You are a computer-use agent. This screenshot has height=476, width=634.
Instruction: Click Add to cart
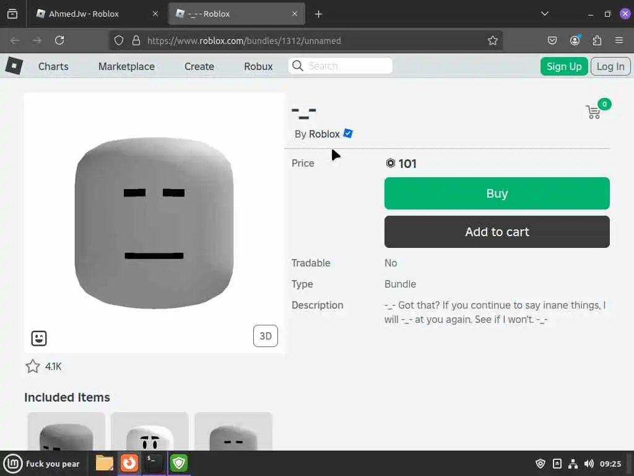[497, 232]
